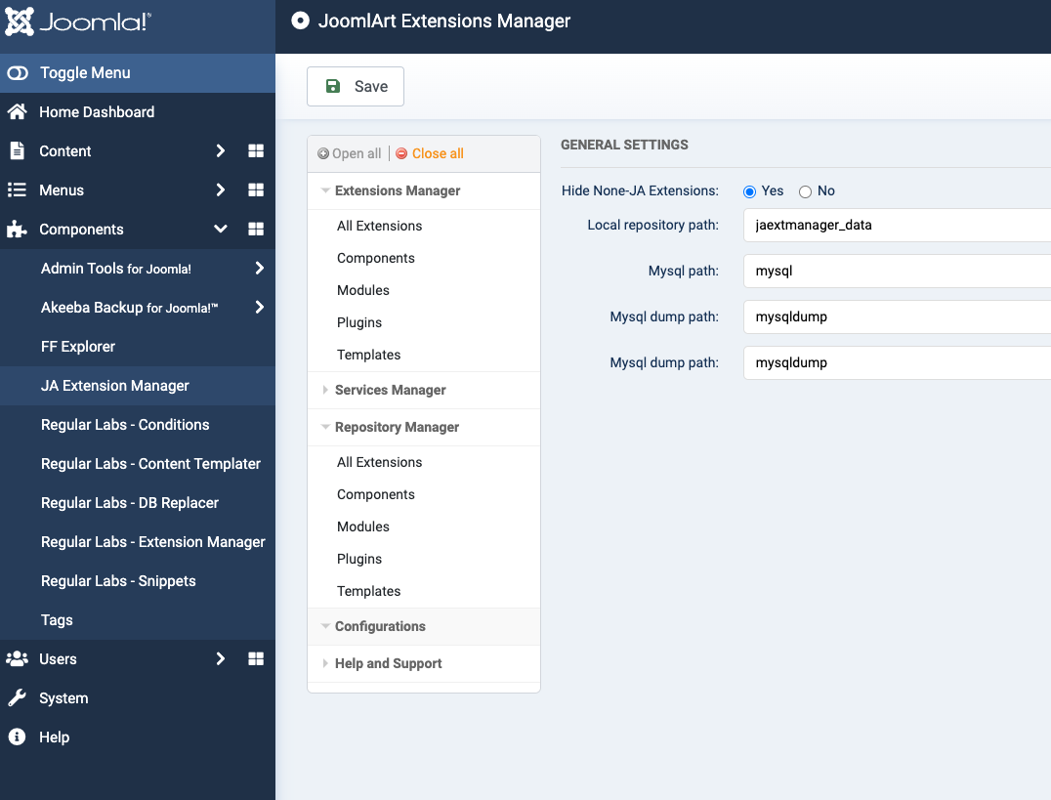Viewport: 1051px width, 800px height.
Task: Click the Home Dashboard house icon
Action: tap(17, 111)
